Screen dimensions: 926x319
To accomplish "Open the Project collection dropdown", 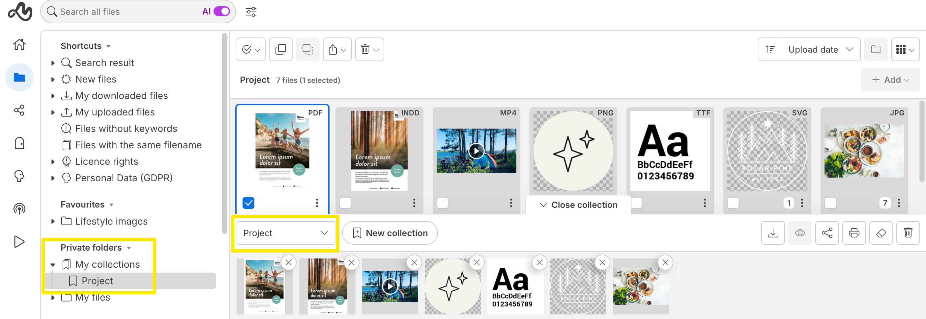I will point(285,233).
